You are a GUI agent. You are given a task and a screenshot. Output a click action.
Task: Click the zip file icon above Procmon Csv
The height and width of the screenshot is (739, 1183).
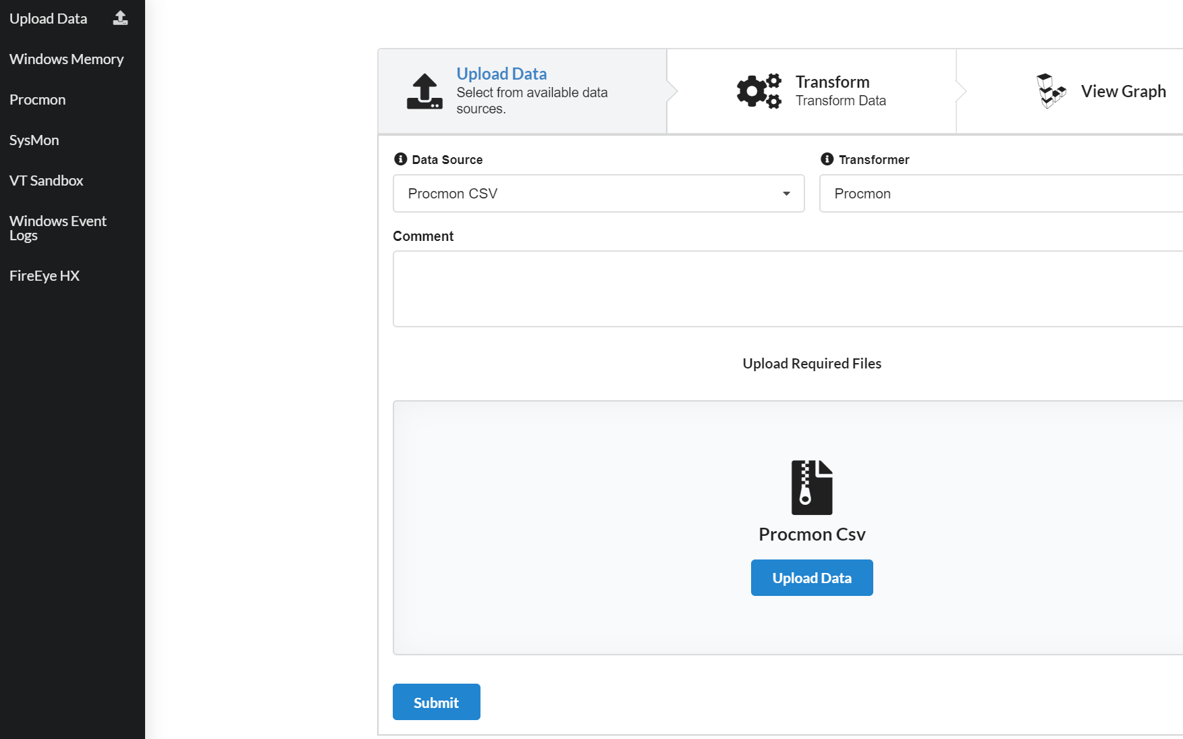click(812, 487)
